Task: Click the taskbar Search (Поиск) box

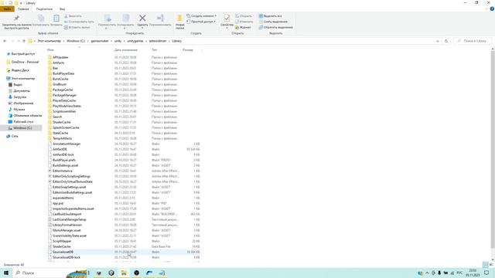Action: coord(50,273)
